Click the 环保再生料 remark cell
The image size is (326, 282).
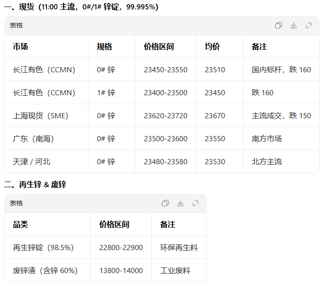(179, 247)
